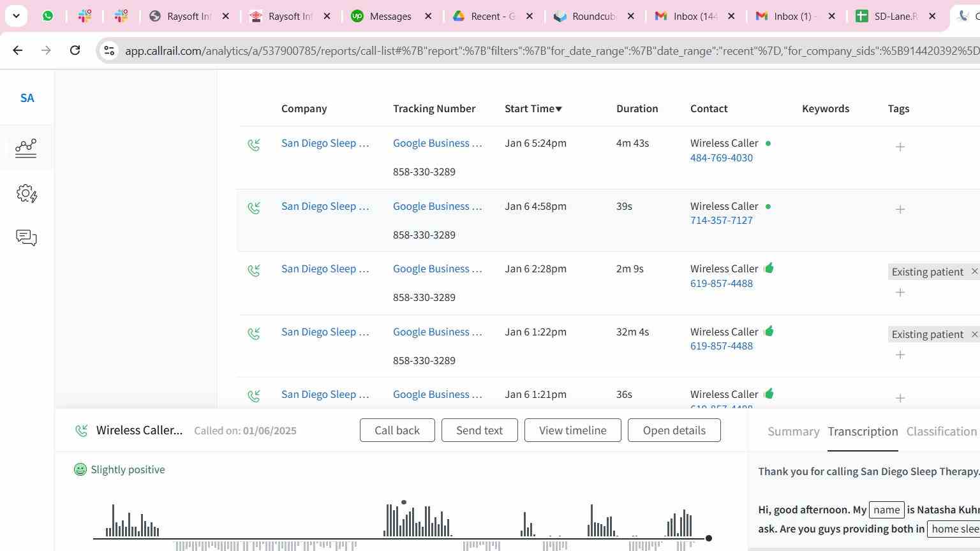The image size is (980, 551).
Task: Click green status dot for 484-769-4030 caller
Action: [768, 143]
